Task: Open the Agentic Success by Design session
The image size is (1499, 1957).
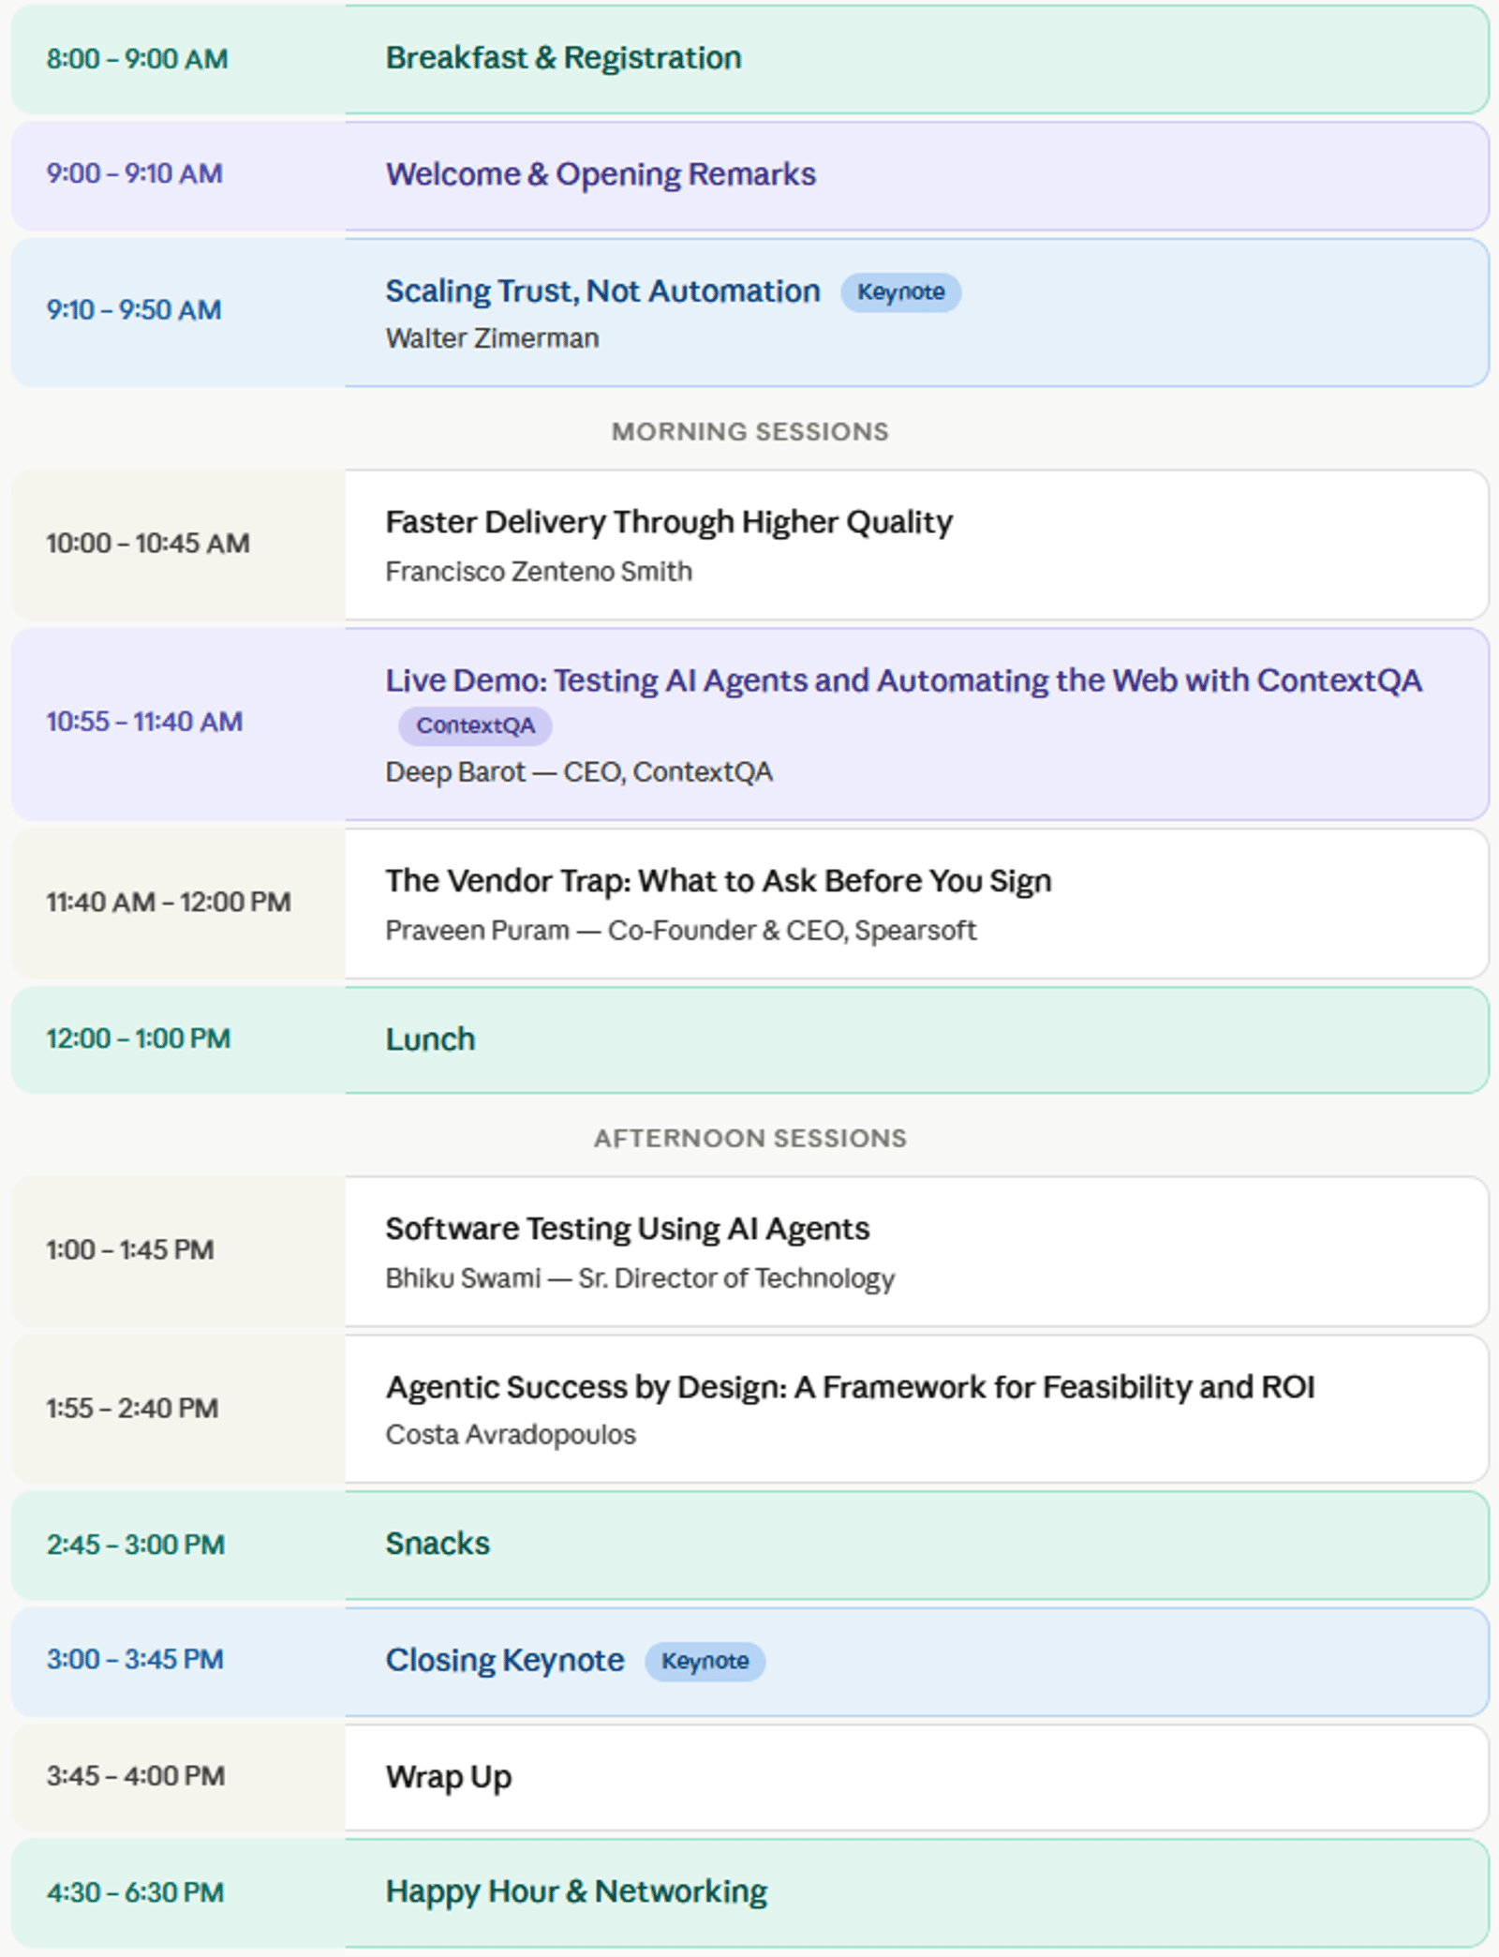Action: [850, 1387]
